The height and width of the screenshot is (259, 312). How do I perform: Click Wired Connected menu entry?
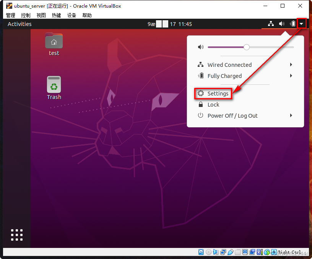245,65
